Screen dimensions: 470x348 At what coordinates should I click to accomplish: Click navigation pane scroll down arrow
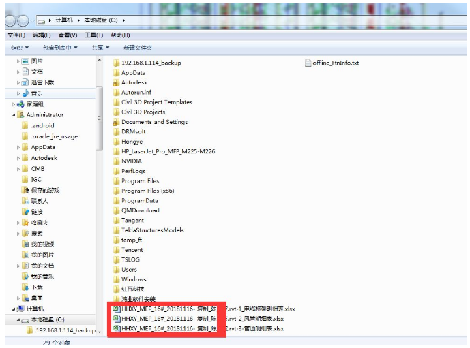pos(99,332)
